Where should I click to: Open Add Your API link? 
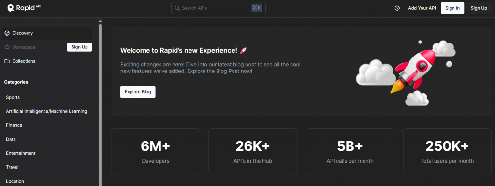[x=422, y=8]
